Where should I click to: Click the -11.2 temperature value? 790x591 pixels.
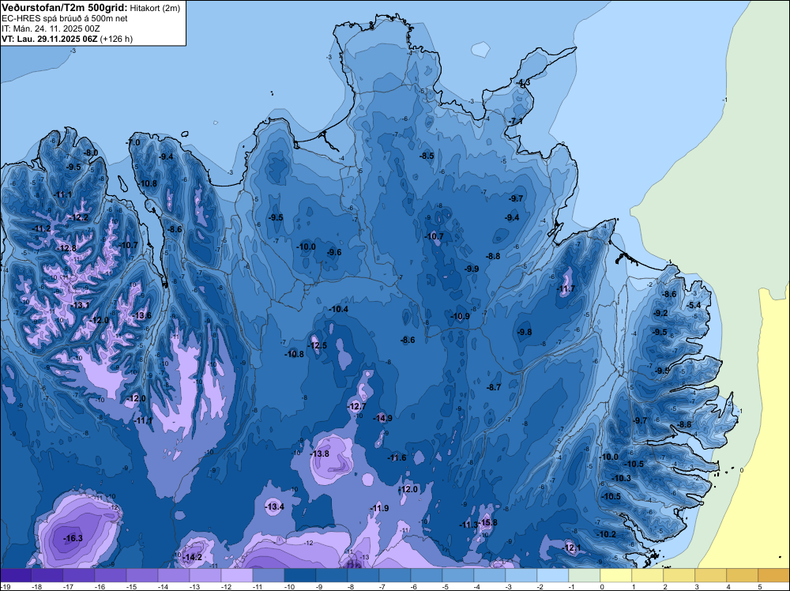point(42,229)
